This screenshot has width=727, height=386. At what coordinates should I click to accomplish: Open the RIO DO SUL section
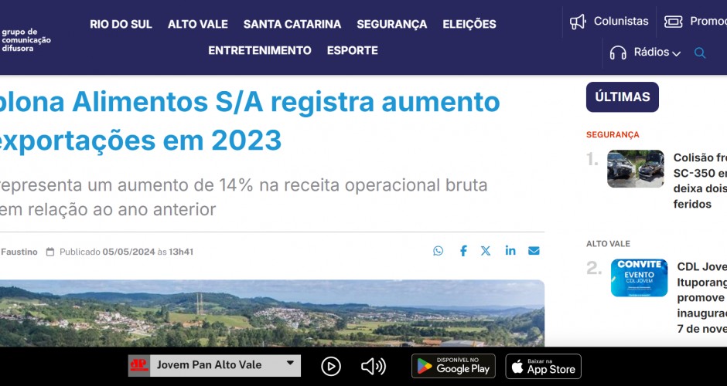pyautogui.click(x=121, y=24)
